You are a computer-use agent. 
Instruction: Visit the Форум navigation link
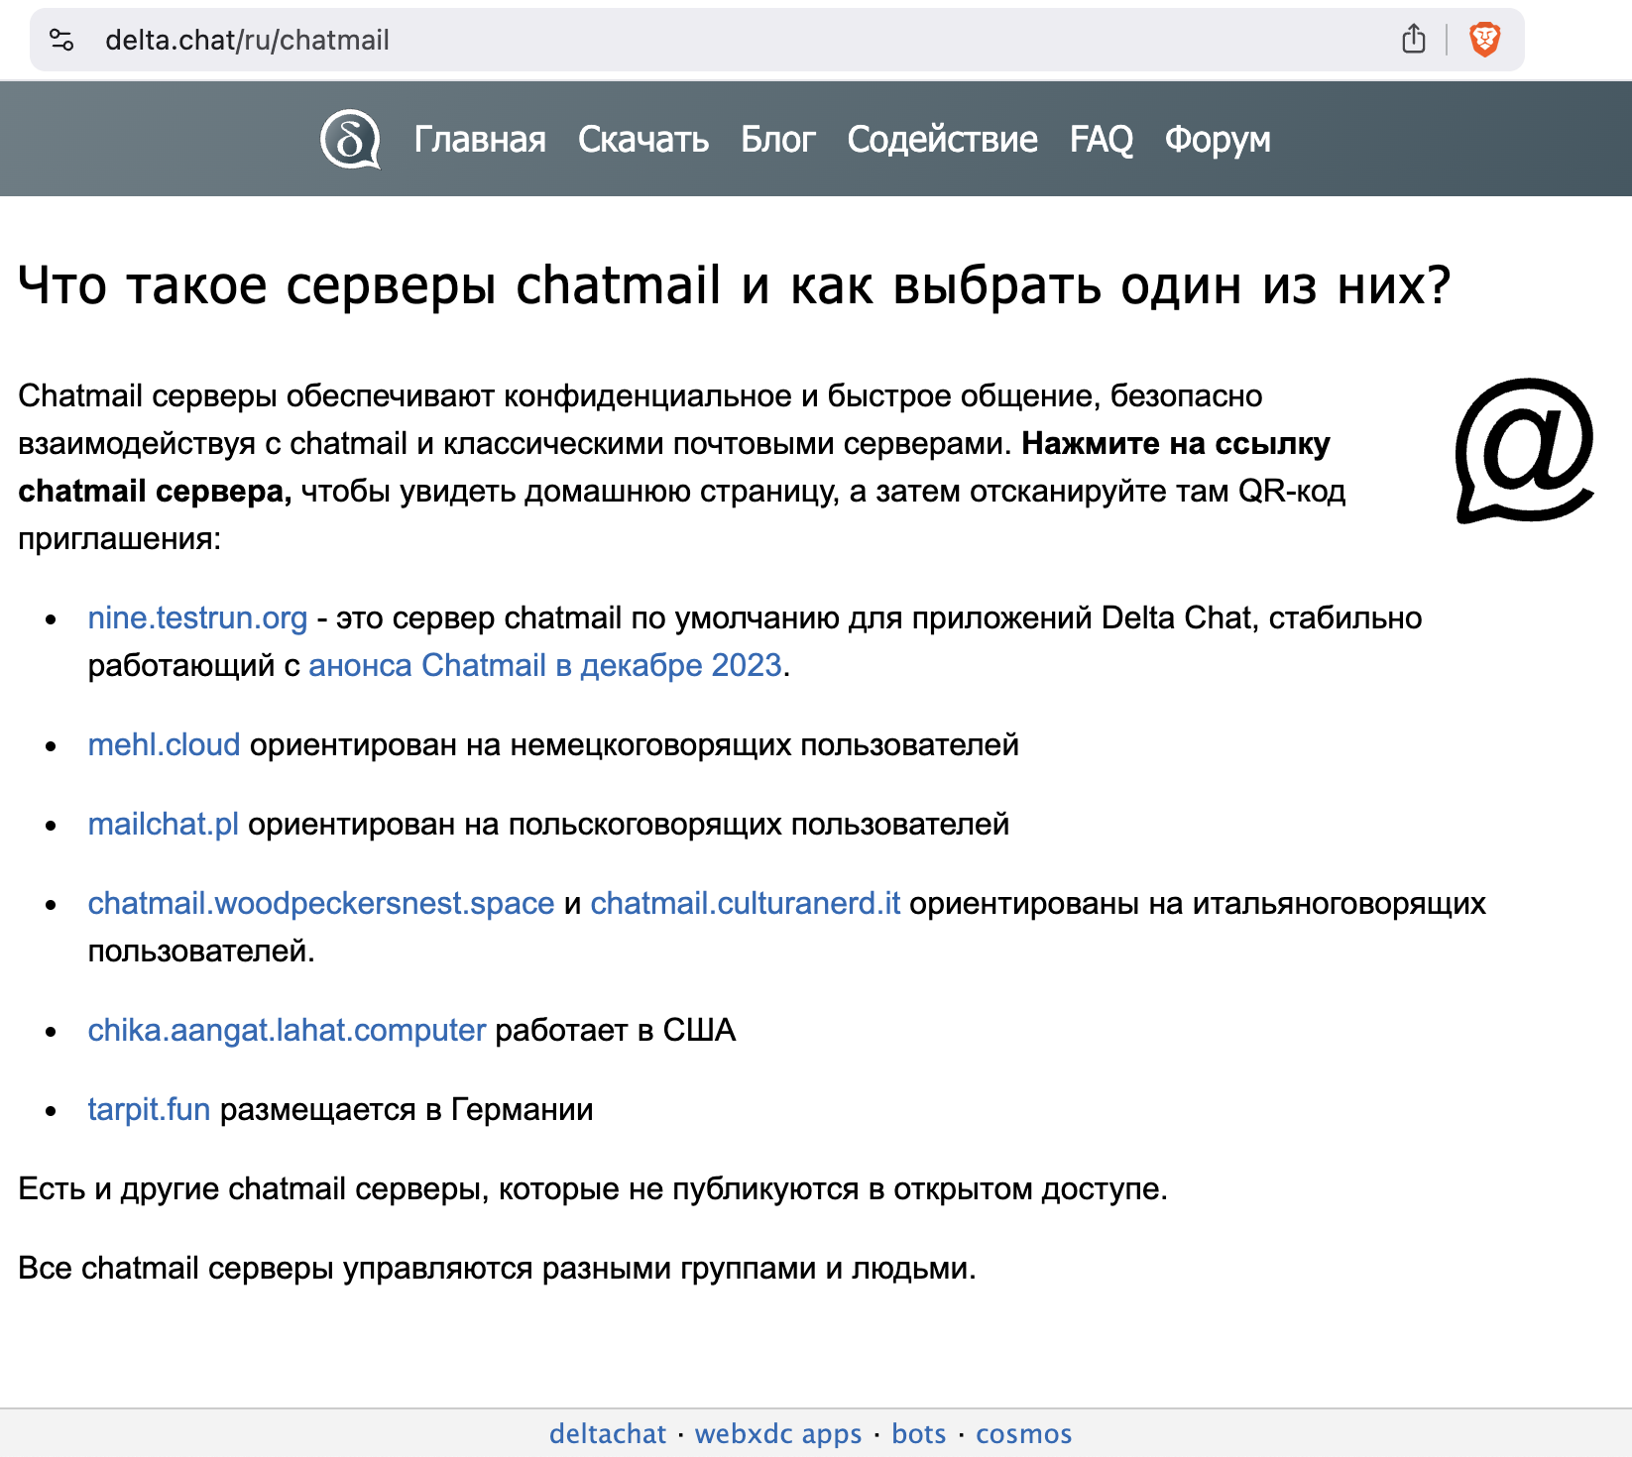click(1217, 140)
